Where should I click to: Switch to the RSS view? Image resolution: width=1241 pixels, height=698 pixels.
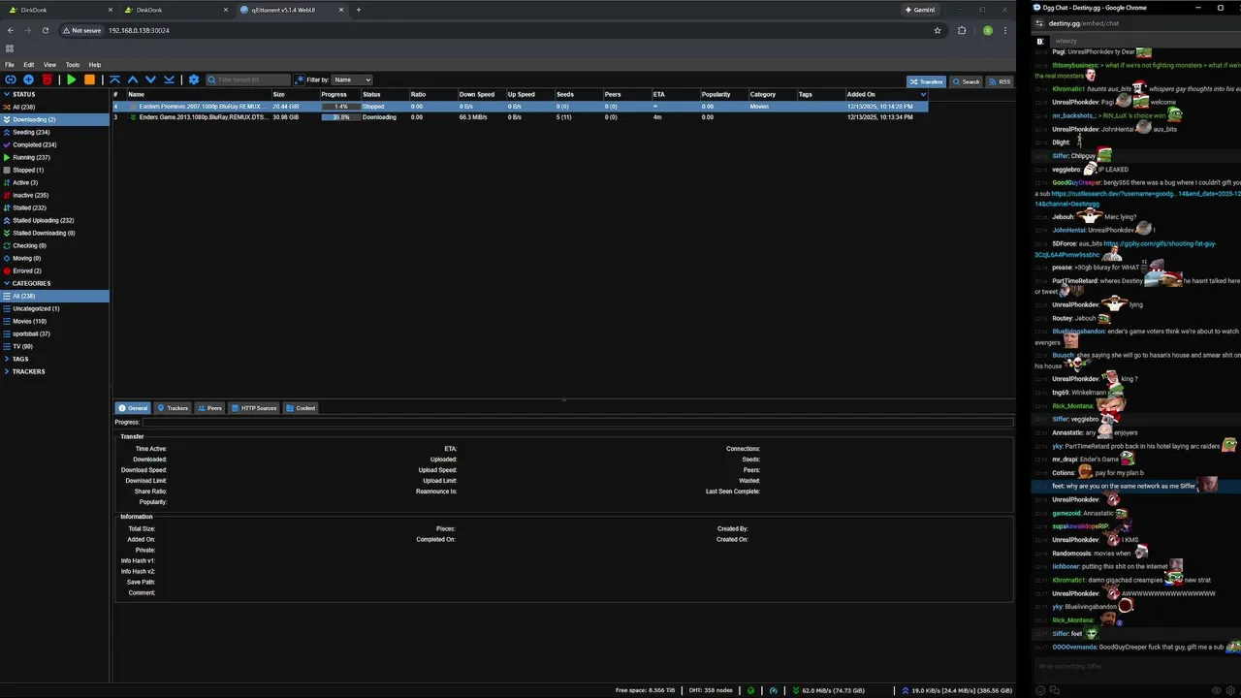pyautogui.click(x=1000, y=81)
